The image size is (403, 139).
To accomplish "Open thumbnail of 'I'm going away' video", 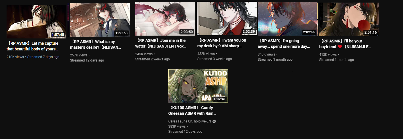I will 287,19.
